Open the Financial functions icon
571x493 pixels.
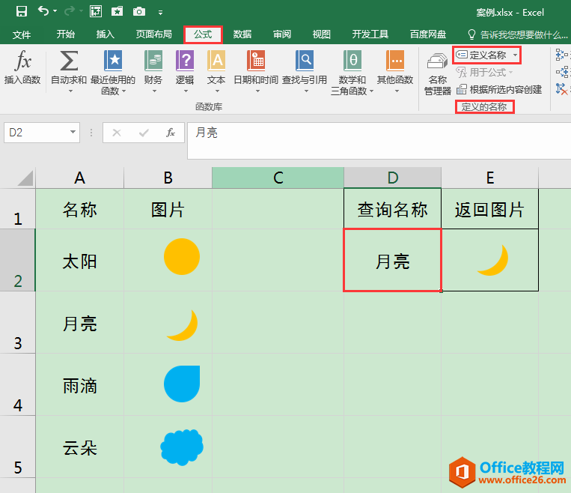(x=153, y=61)
